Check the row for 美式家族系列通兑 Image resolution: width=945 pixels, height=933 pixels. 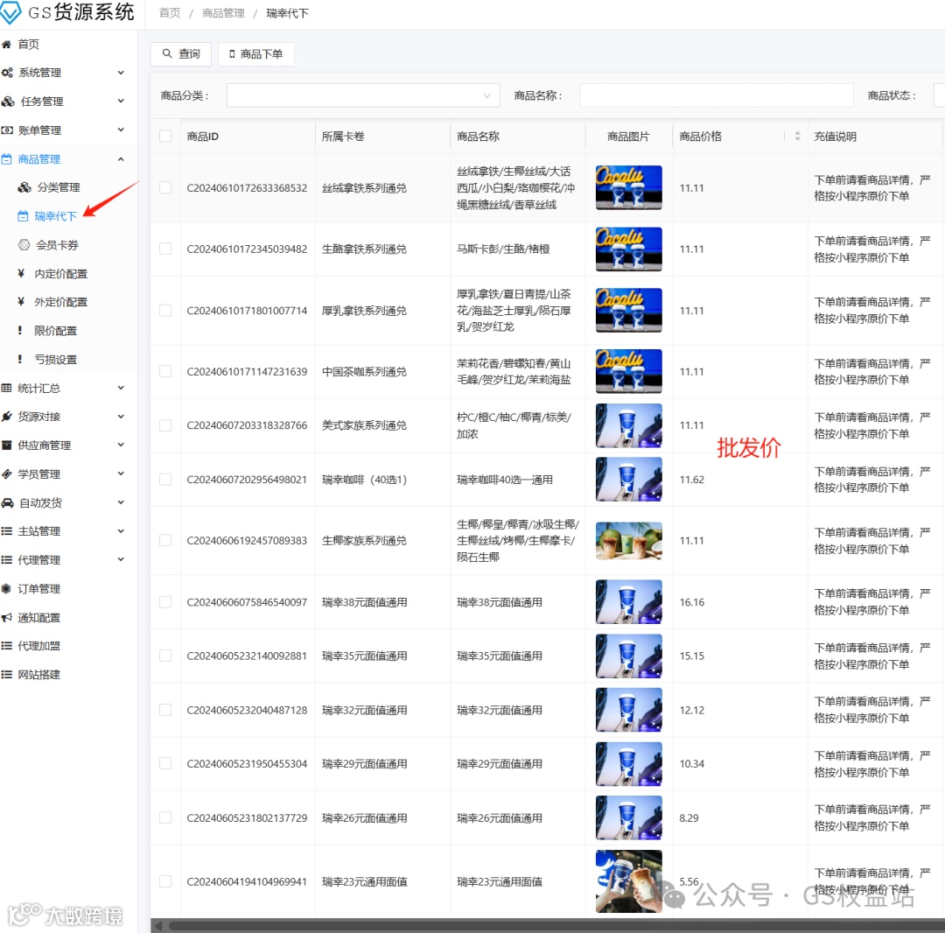[165, 425]
